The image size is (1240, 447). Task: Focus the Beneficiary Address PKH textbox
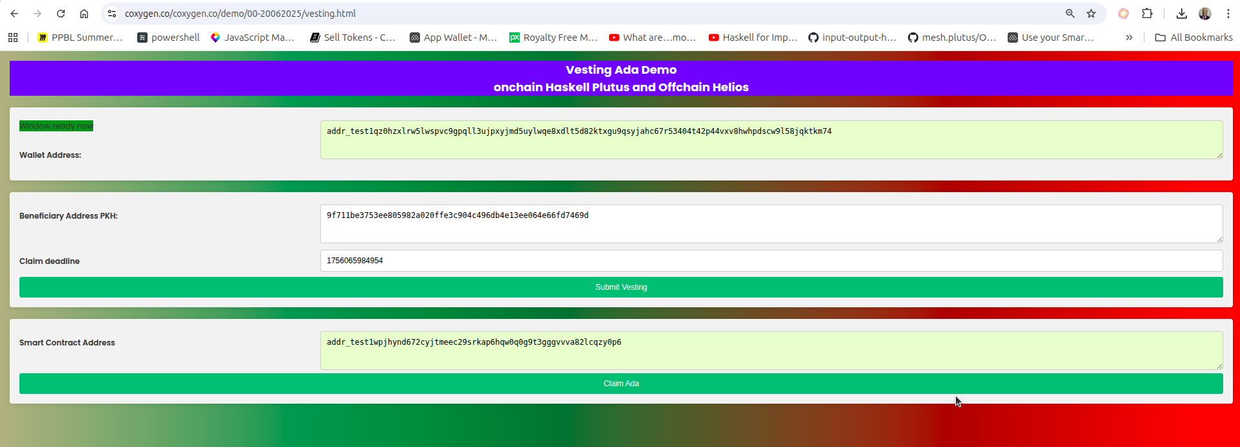(x=771, y=224)
